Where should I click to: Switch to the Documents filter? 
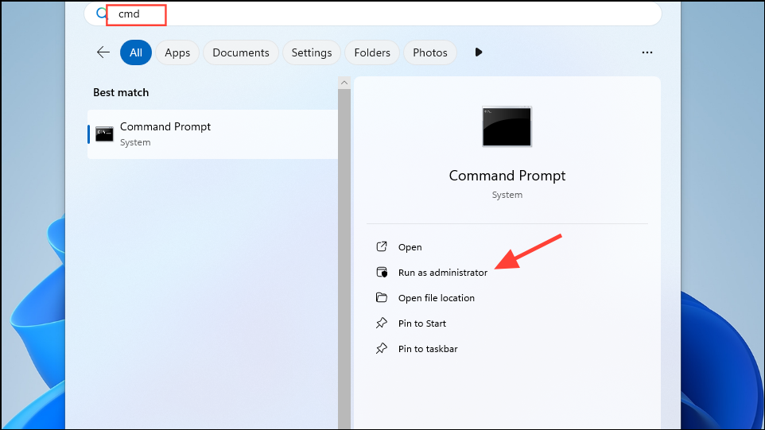point(240,52)
